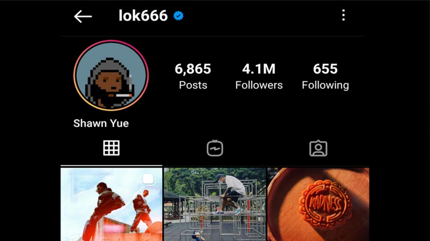Tap the Following label text
Screen dimensions: 430x241
325,85
